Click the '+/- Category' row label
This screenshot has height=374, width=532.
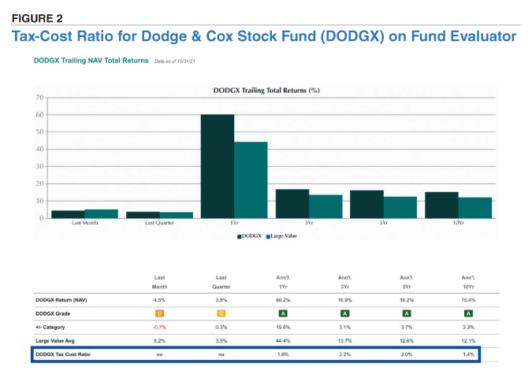tap(50, 328)
